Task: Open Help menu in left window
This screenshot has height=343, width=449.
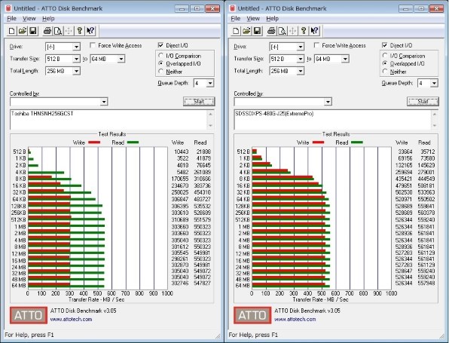Action: point(48,19)
